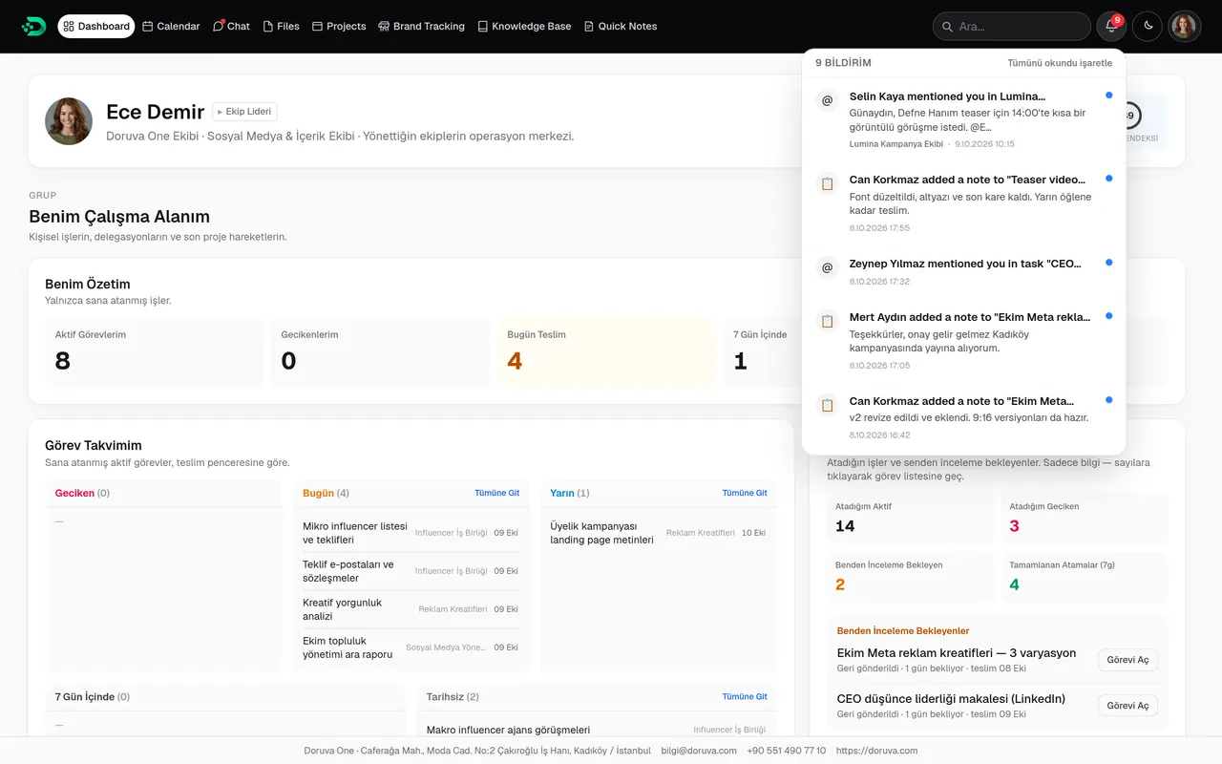Switch to the Calendar tab label

[179, 27]
